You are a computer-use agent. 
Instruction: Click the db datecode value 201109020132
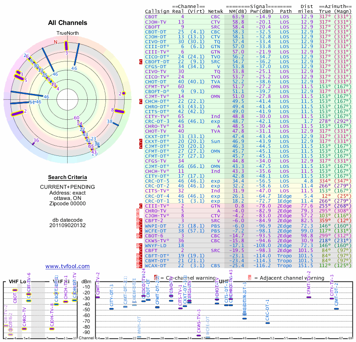coord(68,225)
